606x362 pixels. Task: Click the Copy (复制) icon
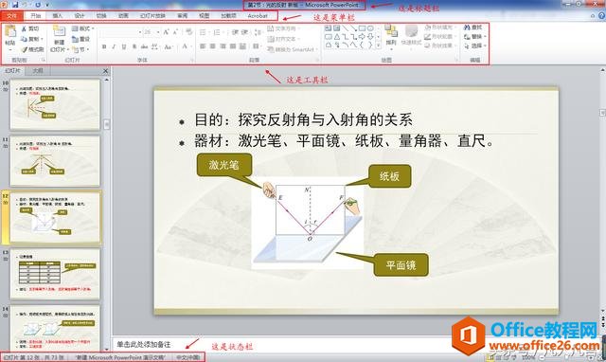click(24, 39)
